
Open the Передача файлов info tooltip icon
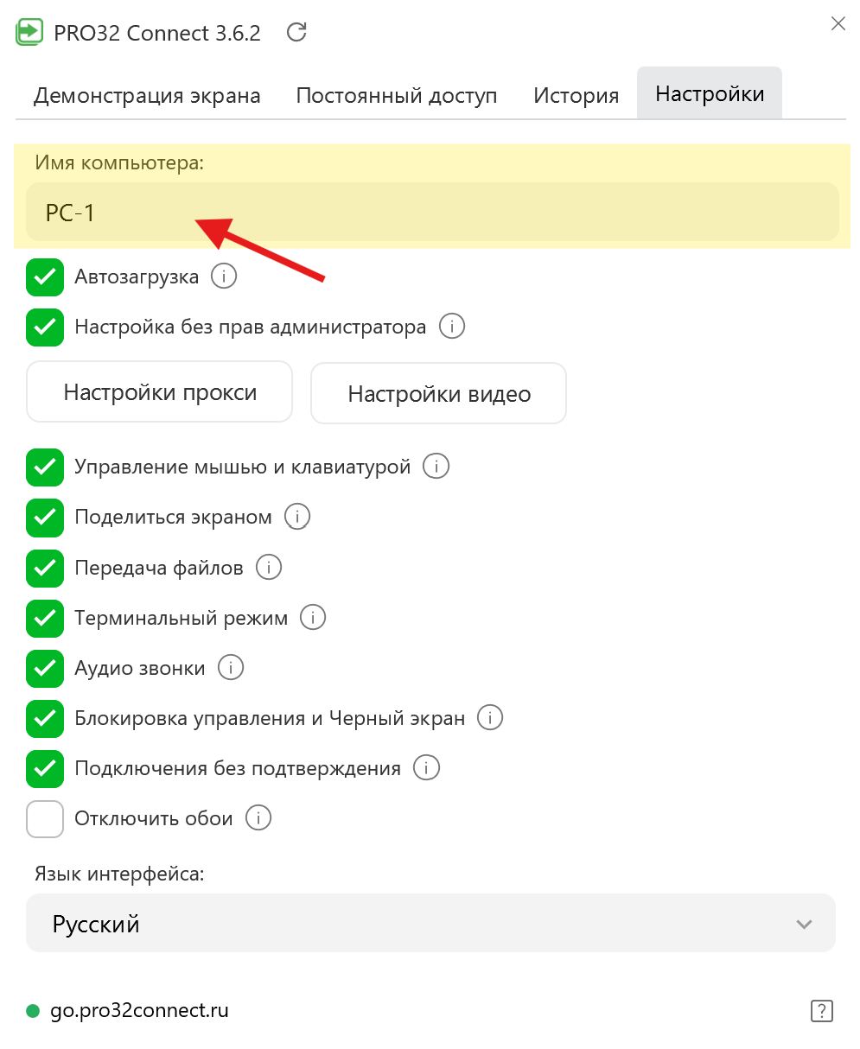tap(269, 568)
